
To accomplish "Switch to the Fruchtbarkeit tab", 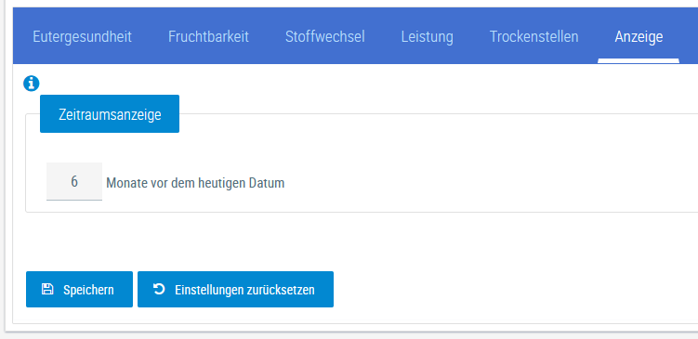I will coord(208,36).
